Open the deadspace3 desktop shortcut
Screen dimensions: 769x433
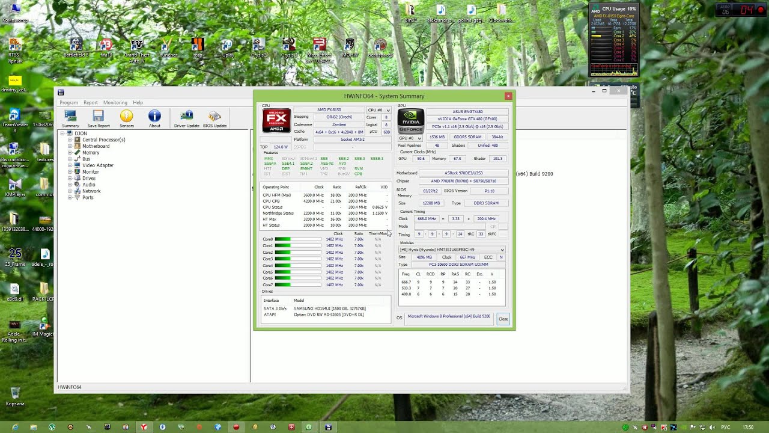tap(380, 48)
